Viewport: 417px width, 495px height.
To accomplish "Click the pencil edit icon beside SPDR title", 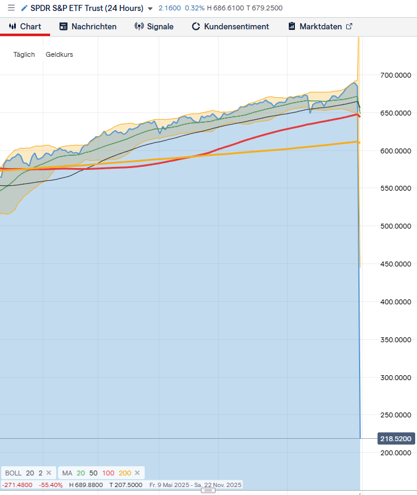I will 24,8.
